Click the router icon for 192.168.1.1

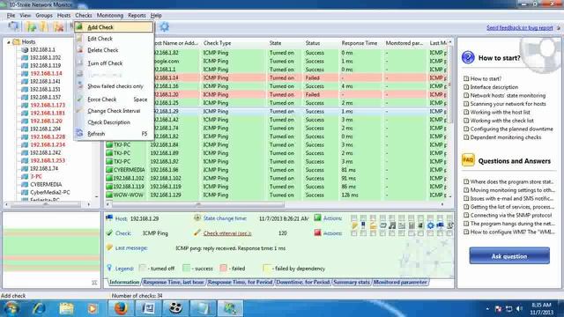point(25,49)
